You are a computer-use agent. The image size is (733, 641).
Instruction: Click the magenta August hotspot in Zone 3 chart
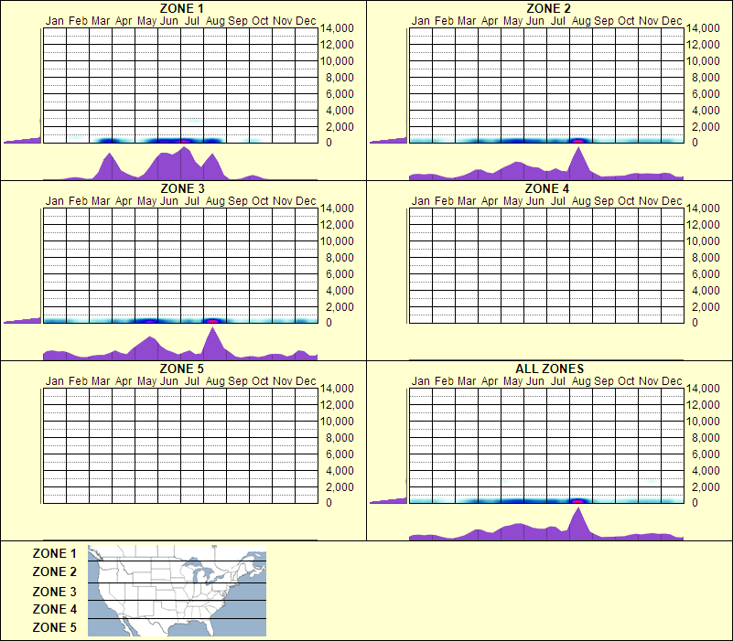coord(212,321)
